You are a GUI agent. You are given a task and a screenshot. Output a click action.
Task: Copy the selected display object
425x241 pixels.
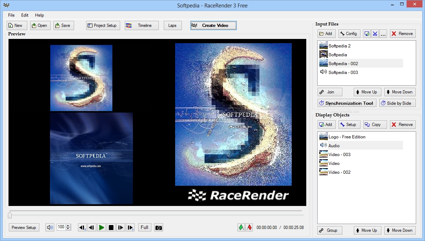pyautogui.click(x=375, y=125)
